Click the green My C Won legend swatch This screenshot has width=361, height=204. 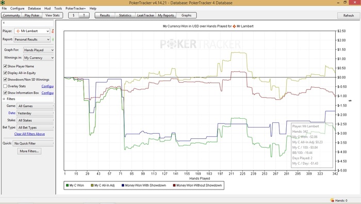click(x=67, y=185)
